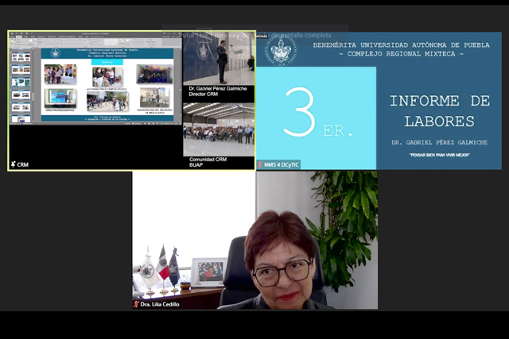Click muted mic icon beside NMS 4 DCyTIC
The image size is (509, 339).
(x=260, y=164)
